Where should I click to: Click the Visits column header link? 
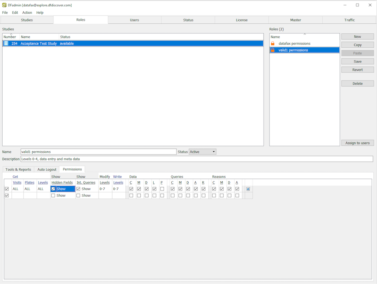tap(17, 183)
